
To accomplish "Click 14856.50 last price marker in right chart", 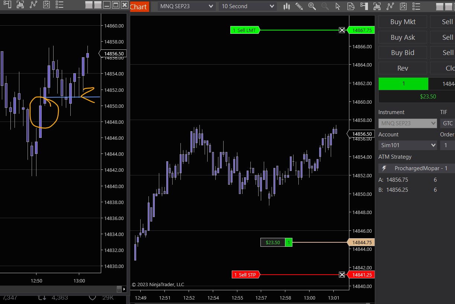I will pos(361,134).
